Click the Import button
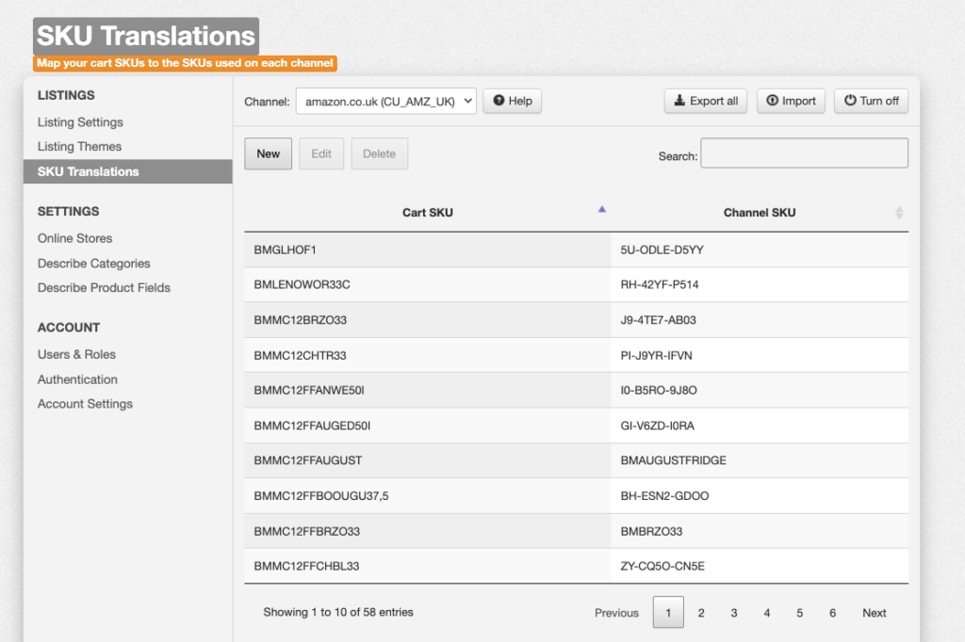965x642 pixels. point(791,101)
